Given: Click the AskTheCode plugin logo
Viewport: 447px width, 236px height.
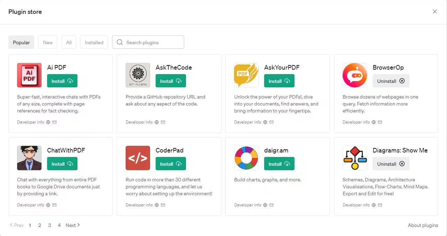Looking at the screenshot, I should pyautogui.click(x=138, y=75).
